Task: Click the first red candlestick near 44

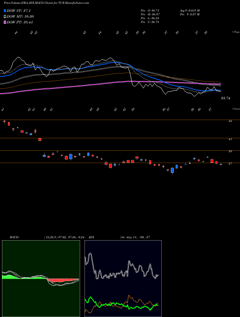Action: [4, 122]
